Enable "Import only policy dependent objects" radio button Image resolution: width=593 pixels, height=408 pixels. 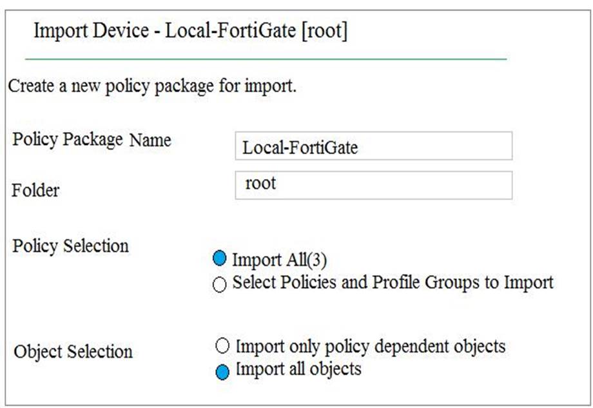pyautogui.click(x=222, y=347)
